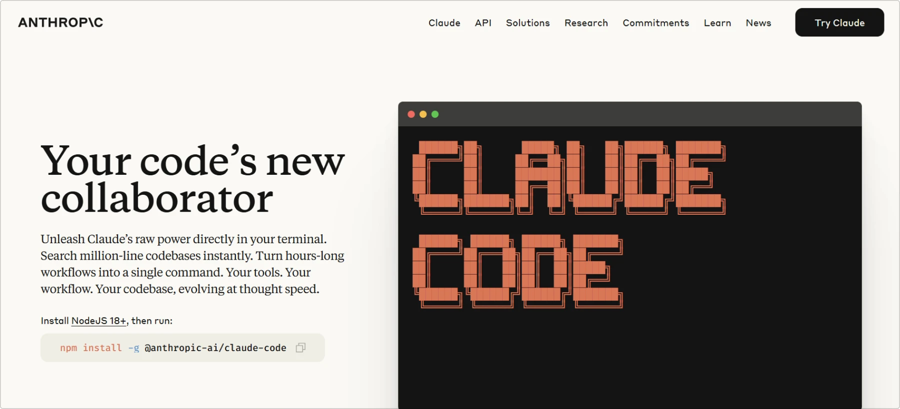Click the yellow dot in terminal window

click(423, 114)
